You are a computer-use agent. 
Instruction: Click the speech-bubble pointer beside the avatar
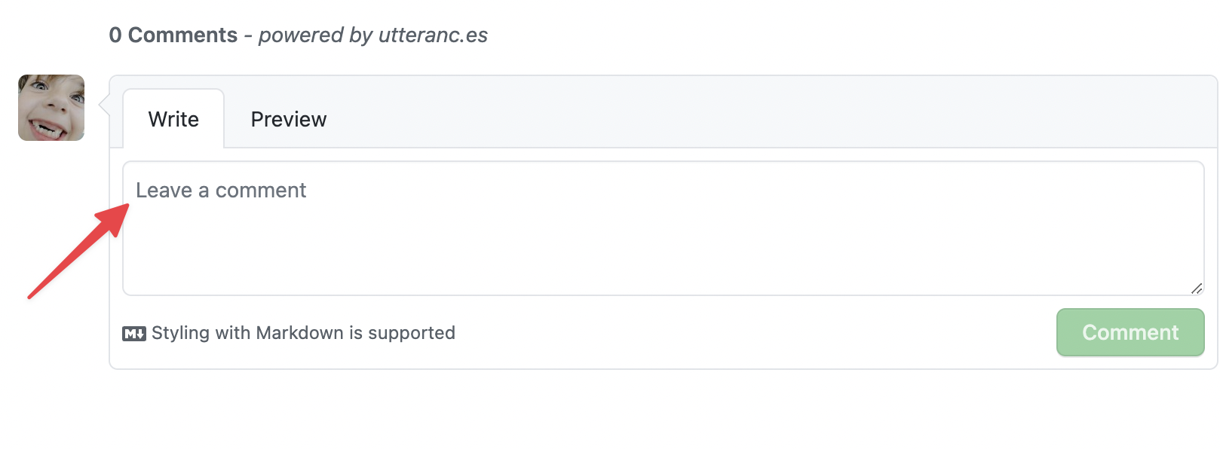[x=104, y=106]
